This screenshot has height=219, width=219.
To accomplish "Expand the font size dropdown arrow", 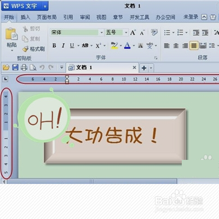I will (x=126, y=33).
